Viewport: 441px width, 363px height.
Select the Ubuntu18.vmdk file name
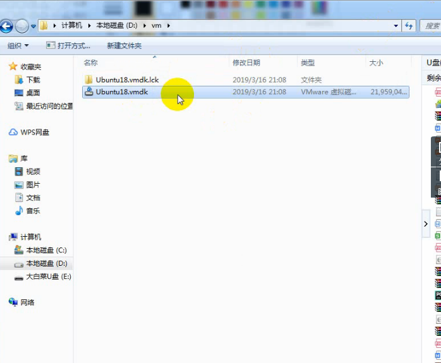tap(122, 92)
